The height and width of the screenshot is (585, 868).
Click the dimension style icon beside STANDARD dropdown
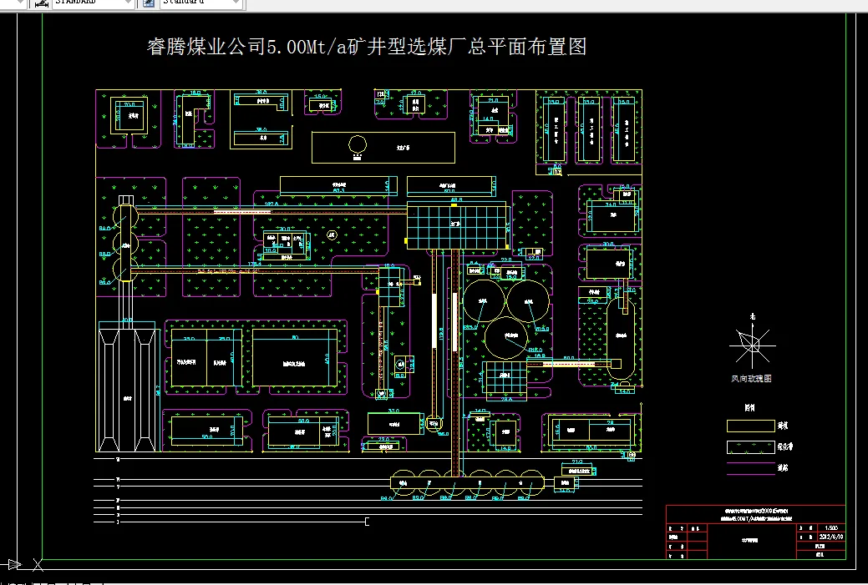click(40, 3)
